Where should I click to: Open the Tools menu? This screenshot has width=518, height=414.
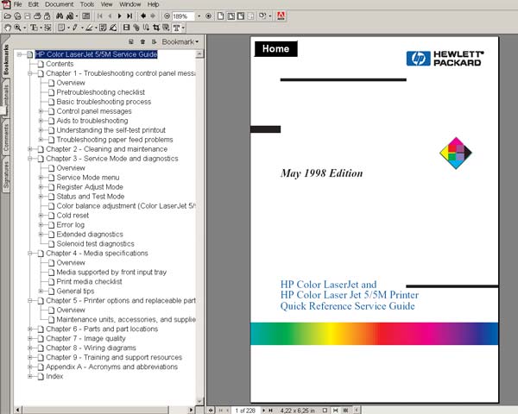point(87,4)
